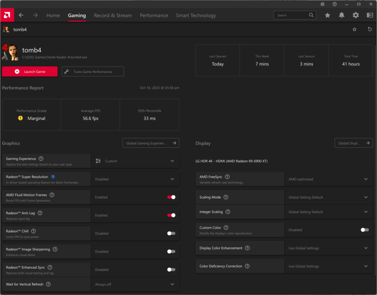Click help icon for Radeon Enhanced Sync
Image resolution: width=377 pixels, height=295 pixels.
click(50, 267)
